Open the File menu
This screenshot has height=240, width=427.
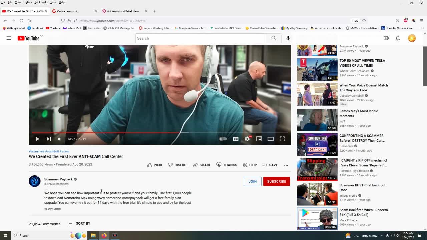coord(3,2)
